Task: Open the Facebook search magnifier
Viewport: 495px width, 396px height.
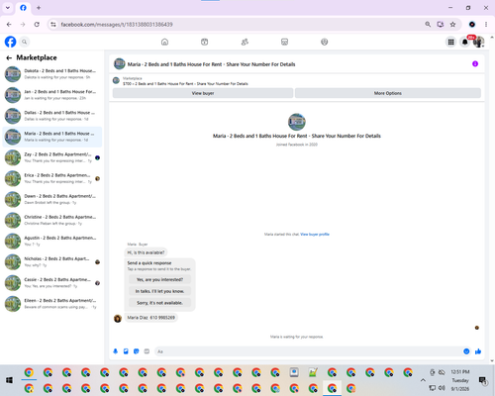Action: pyautogui.click(x=24, y=42)
